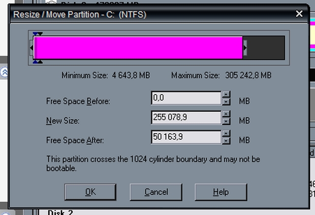Click the right partition resize handle
This screenshot has width=315, height=215.
click(x=245, y=48)
